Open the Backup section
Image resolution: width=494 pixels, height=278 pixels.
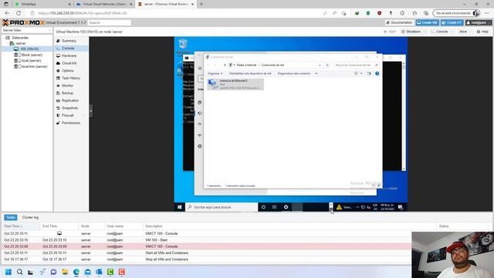[x=67, y=93]
